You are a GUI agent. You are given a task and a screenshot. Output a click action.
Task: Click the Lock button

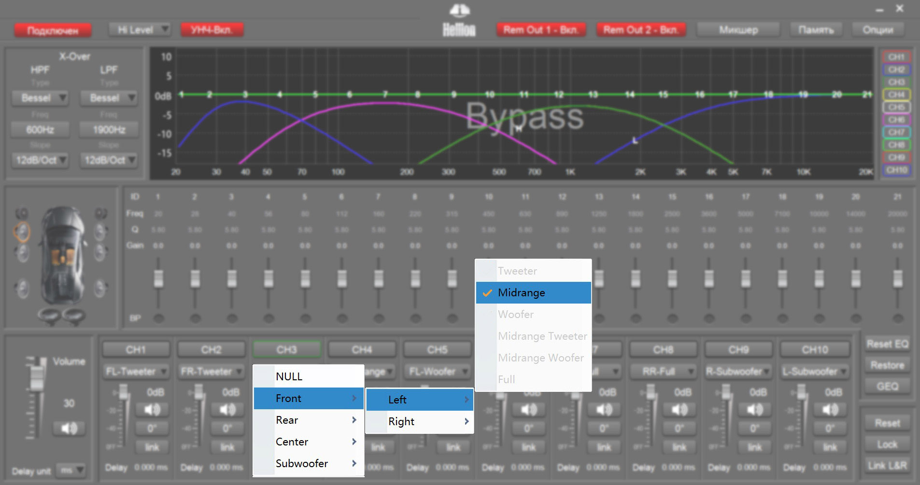pyautogui.click(x=888, y=444)
